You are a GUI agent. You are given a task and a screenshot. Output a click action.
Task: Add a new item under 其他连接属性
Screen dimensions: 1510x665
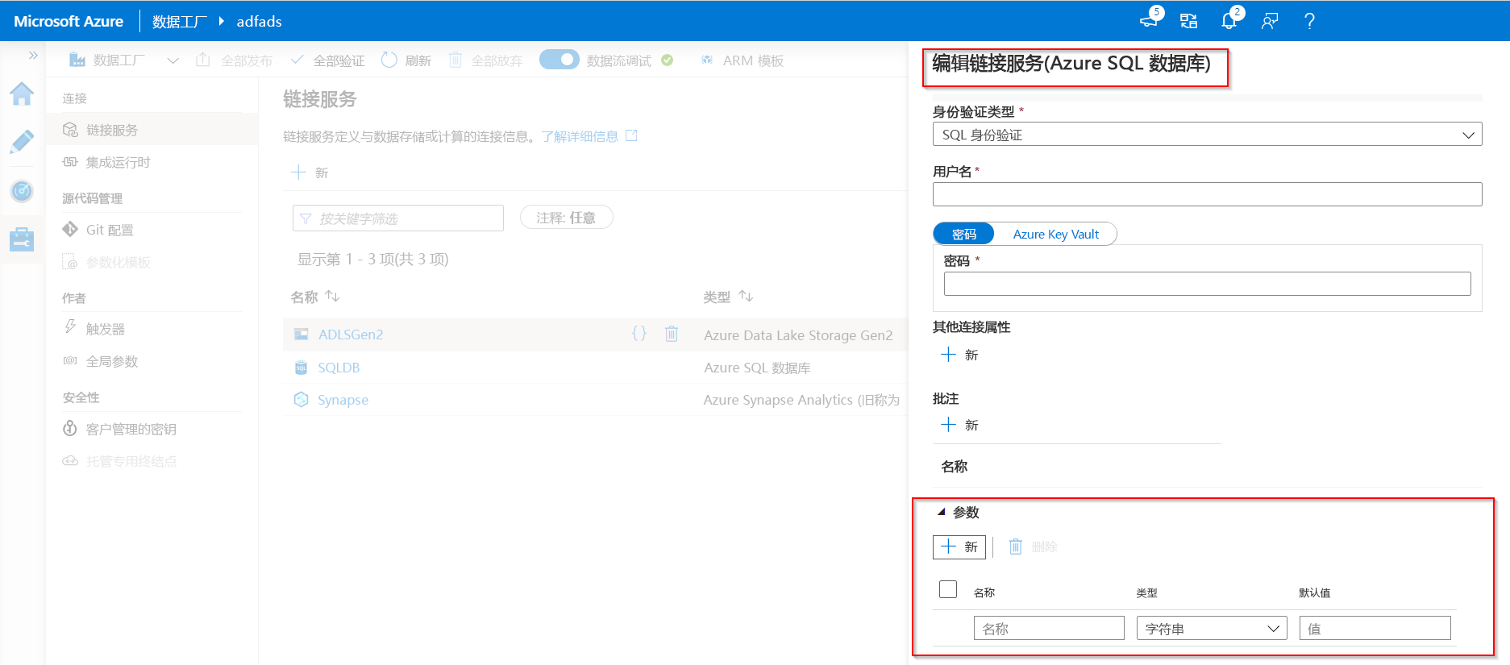tap(959, 355)
